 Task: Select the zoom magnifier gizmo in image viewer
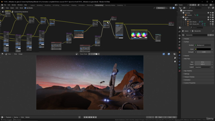point(175,58)
